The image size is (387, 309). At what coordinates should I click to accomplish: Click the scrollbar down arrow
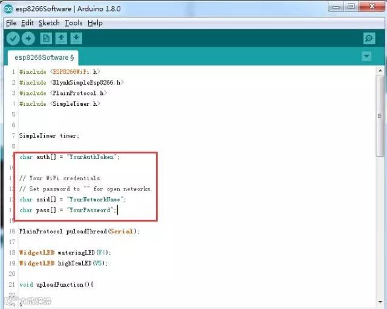coord(380,302)
